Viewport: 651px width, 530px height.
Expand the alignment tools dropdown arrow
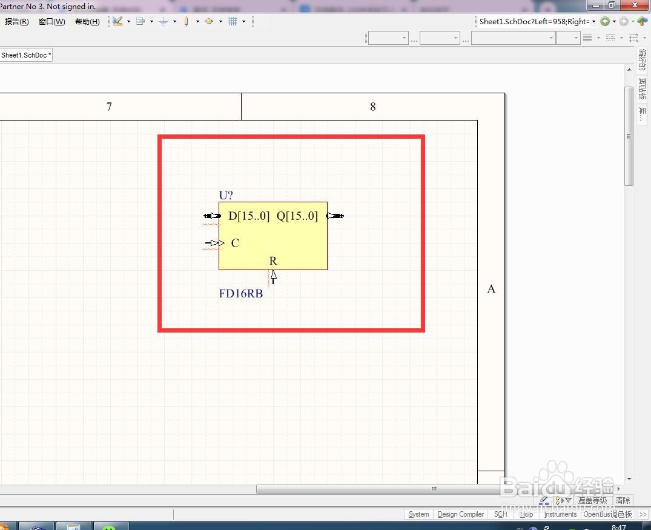click(151, 21)
